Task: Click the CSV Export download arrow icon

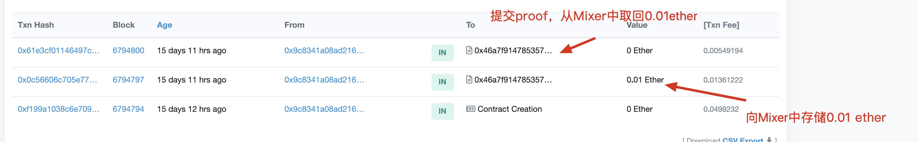Action: click(769, 140)
